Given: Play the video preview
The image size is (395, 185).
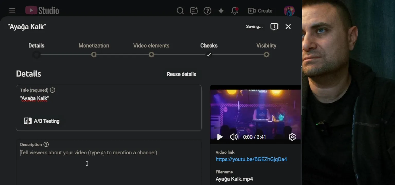Looking at the screenshot, I should click(220, 137).
